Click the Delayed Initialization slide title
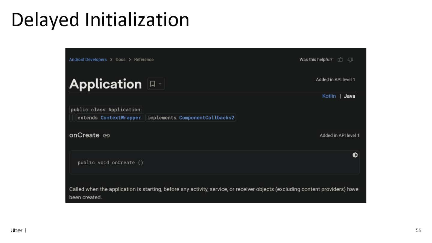The width and height of the screenshot is (432, 243). 100,20
